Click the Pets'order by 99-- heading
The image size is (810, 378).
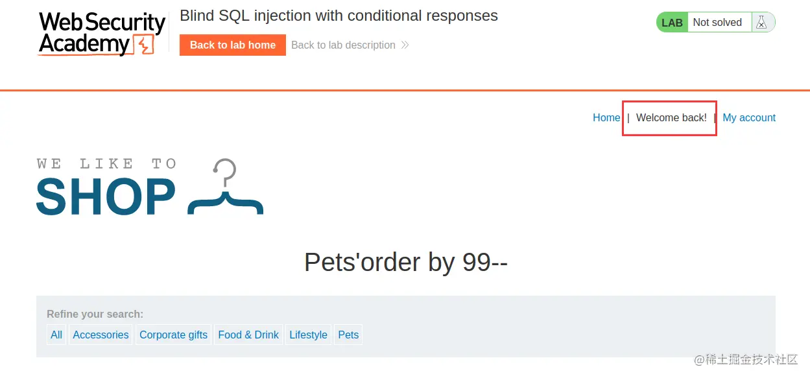click(x=406, y=262)
